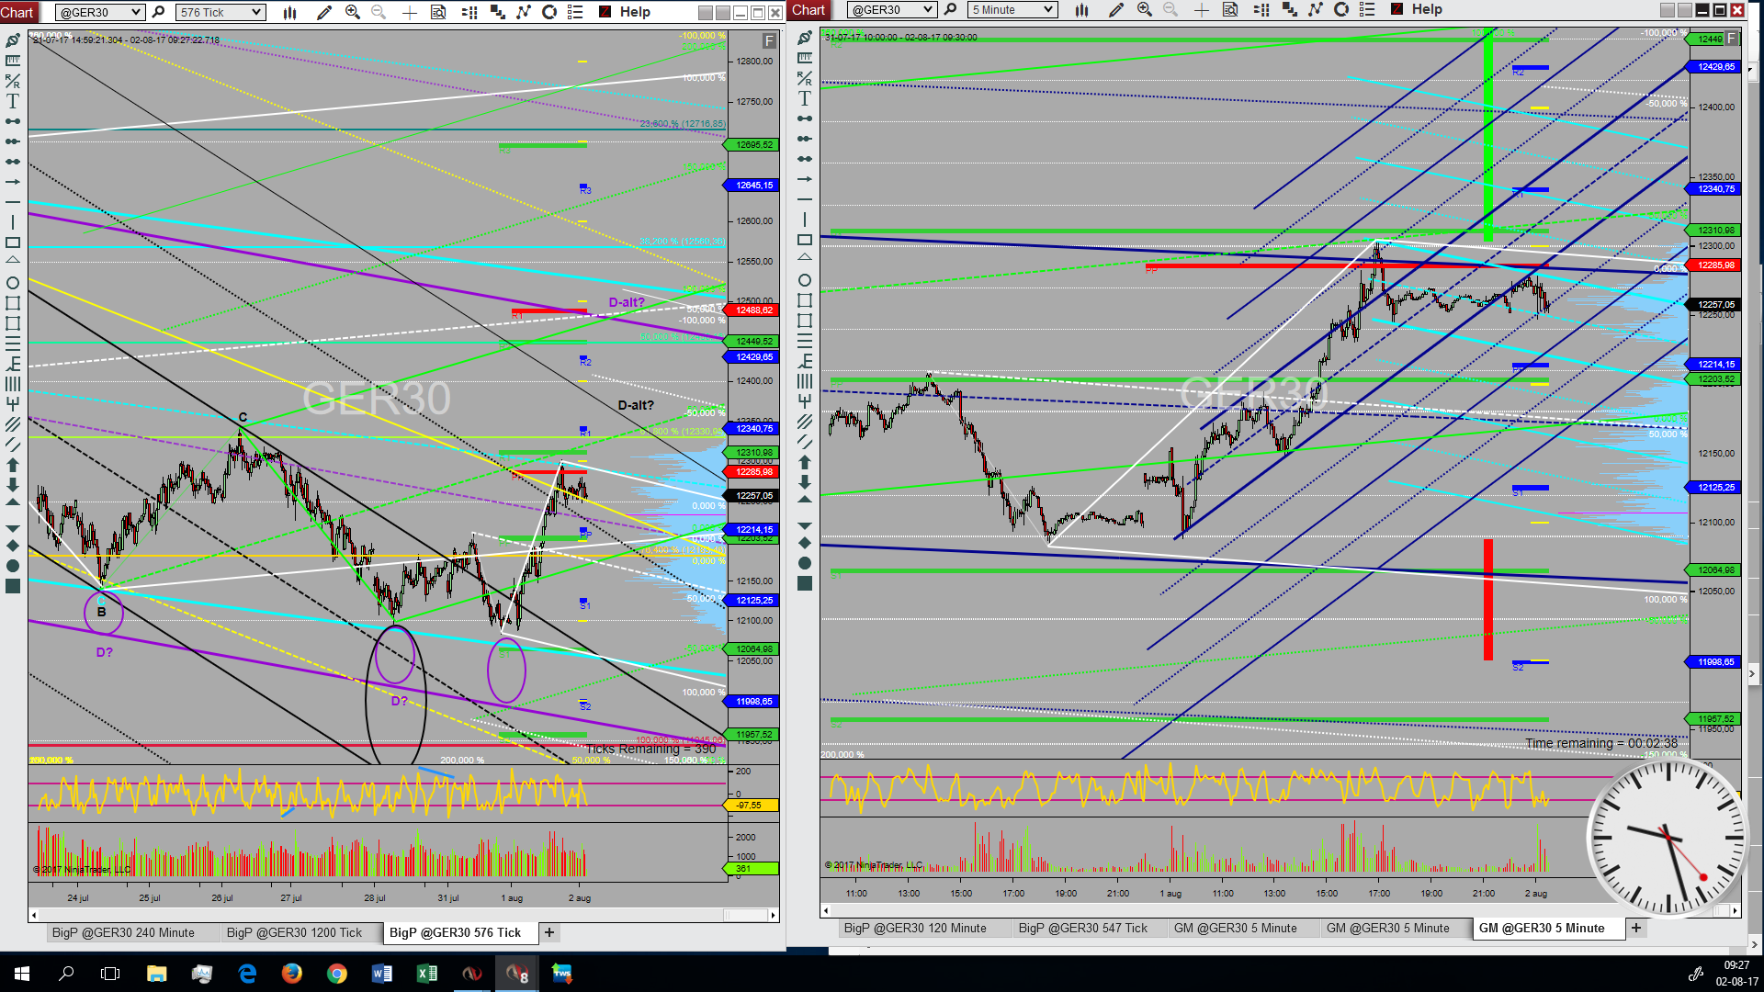Activate crosshair tool in left chart

(410, 12)
